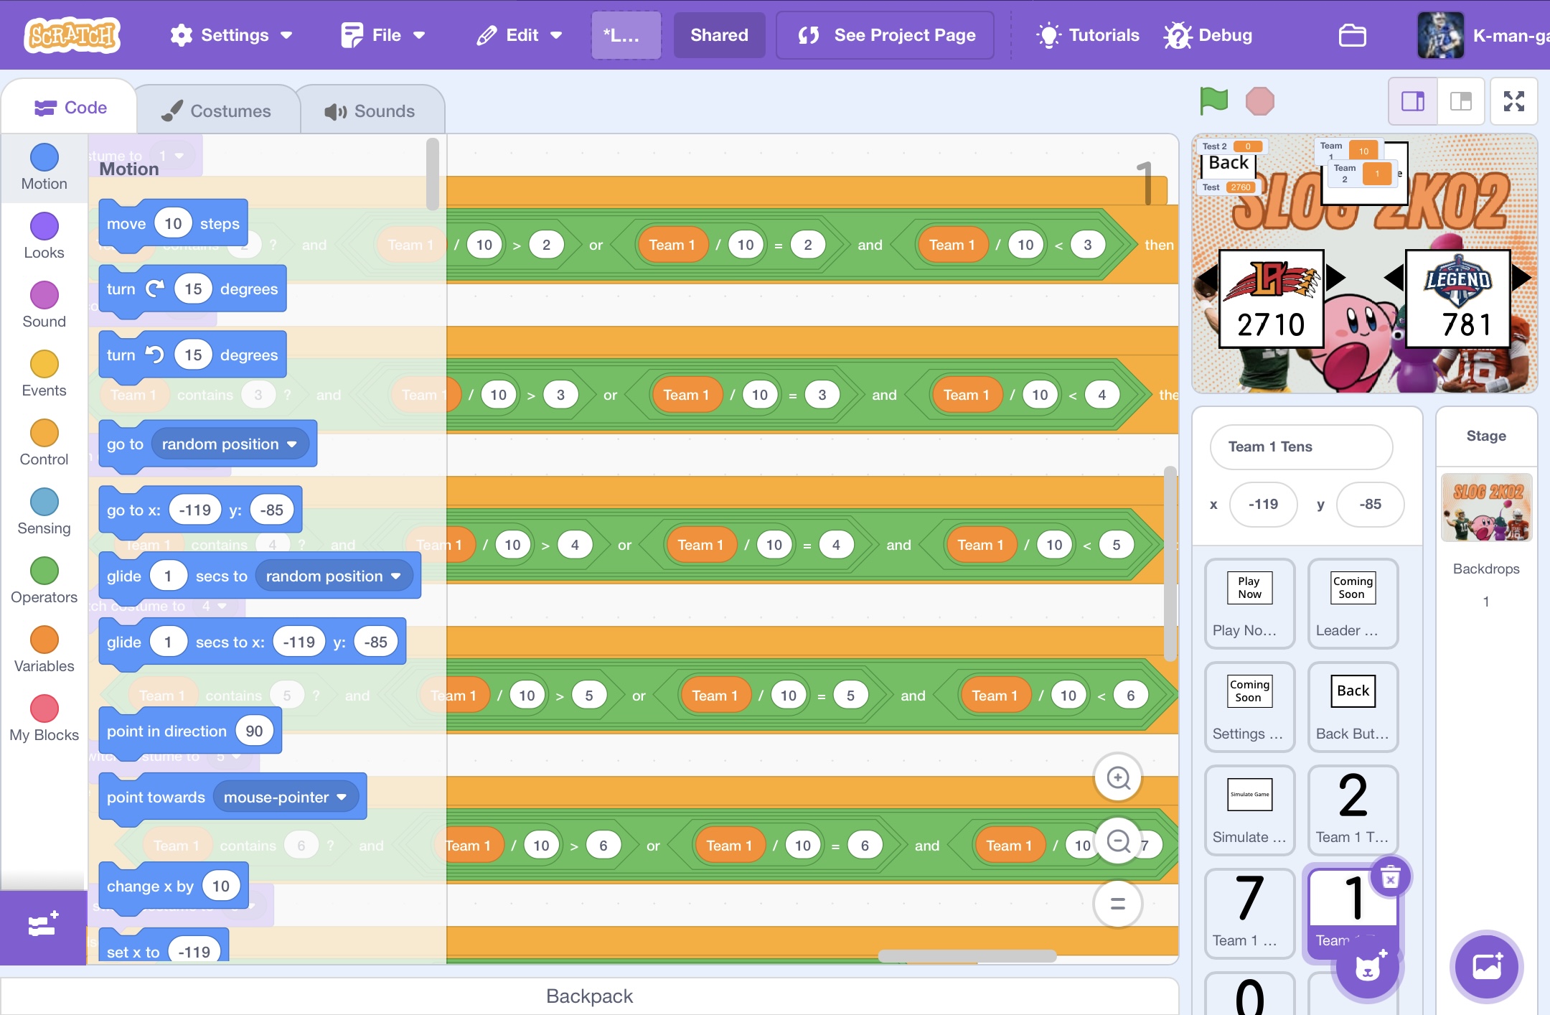
Task: Delete the selected Team 1 sprite
Action: coord(1390,876)
